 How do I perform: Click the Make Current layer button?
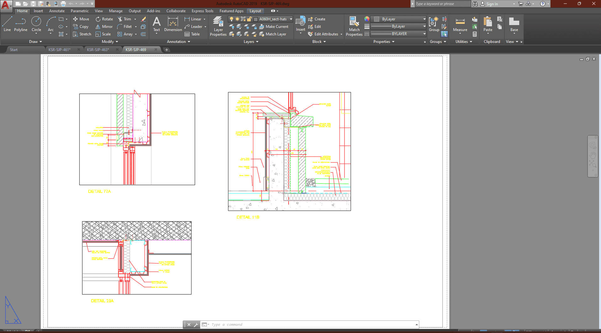pyautogui.click(x=274, y=27)
